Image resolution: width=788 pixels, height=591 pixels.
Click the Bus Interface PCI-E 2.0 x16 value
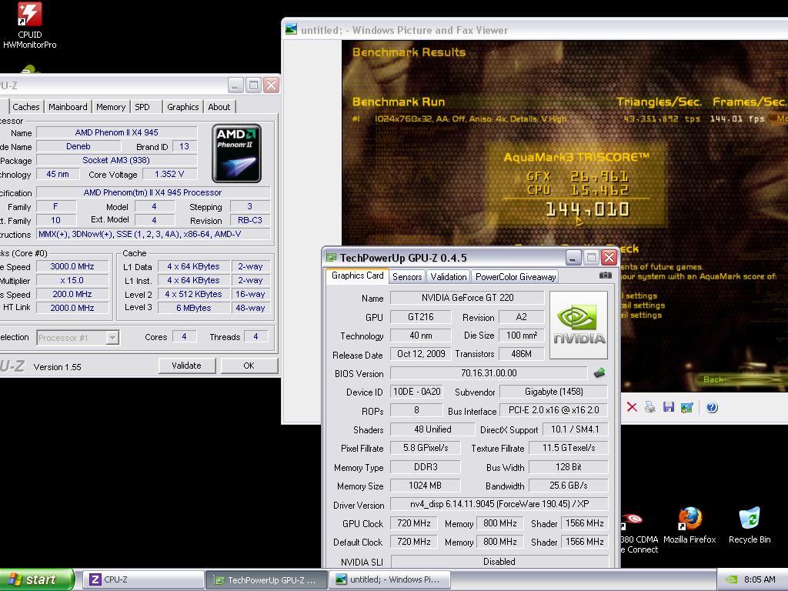point(554,410)
